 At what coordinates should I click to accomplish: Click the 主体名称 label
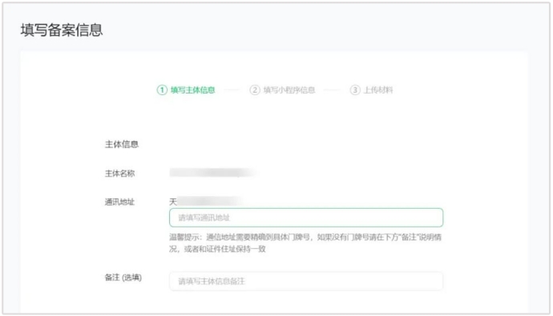(120, 173)
